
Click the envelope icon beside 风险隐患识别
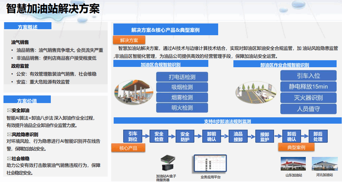9,134
